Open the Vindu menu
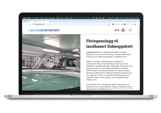The width and height of the screenshot is (161, 113). pos(66,18)
